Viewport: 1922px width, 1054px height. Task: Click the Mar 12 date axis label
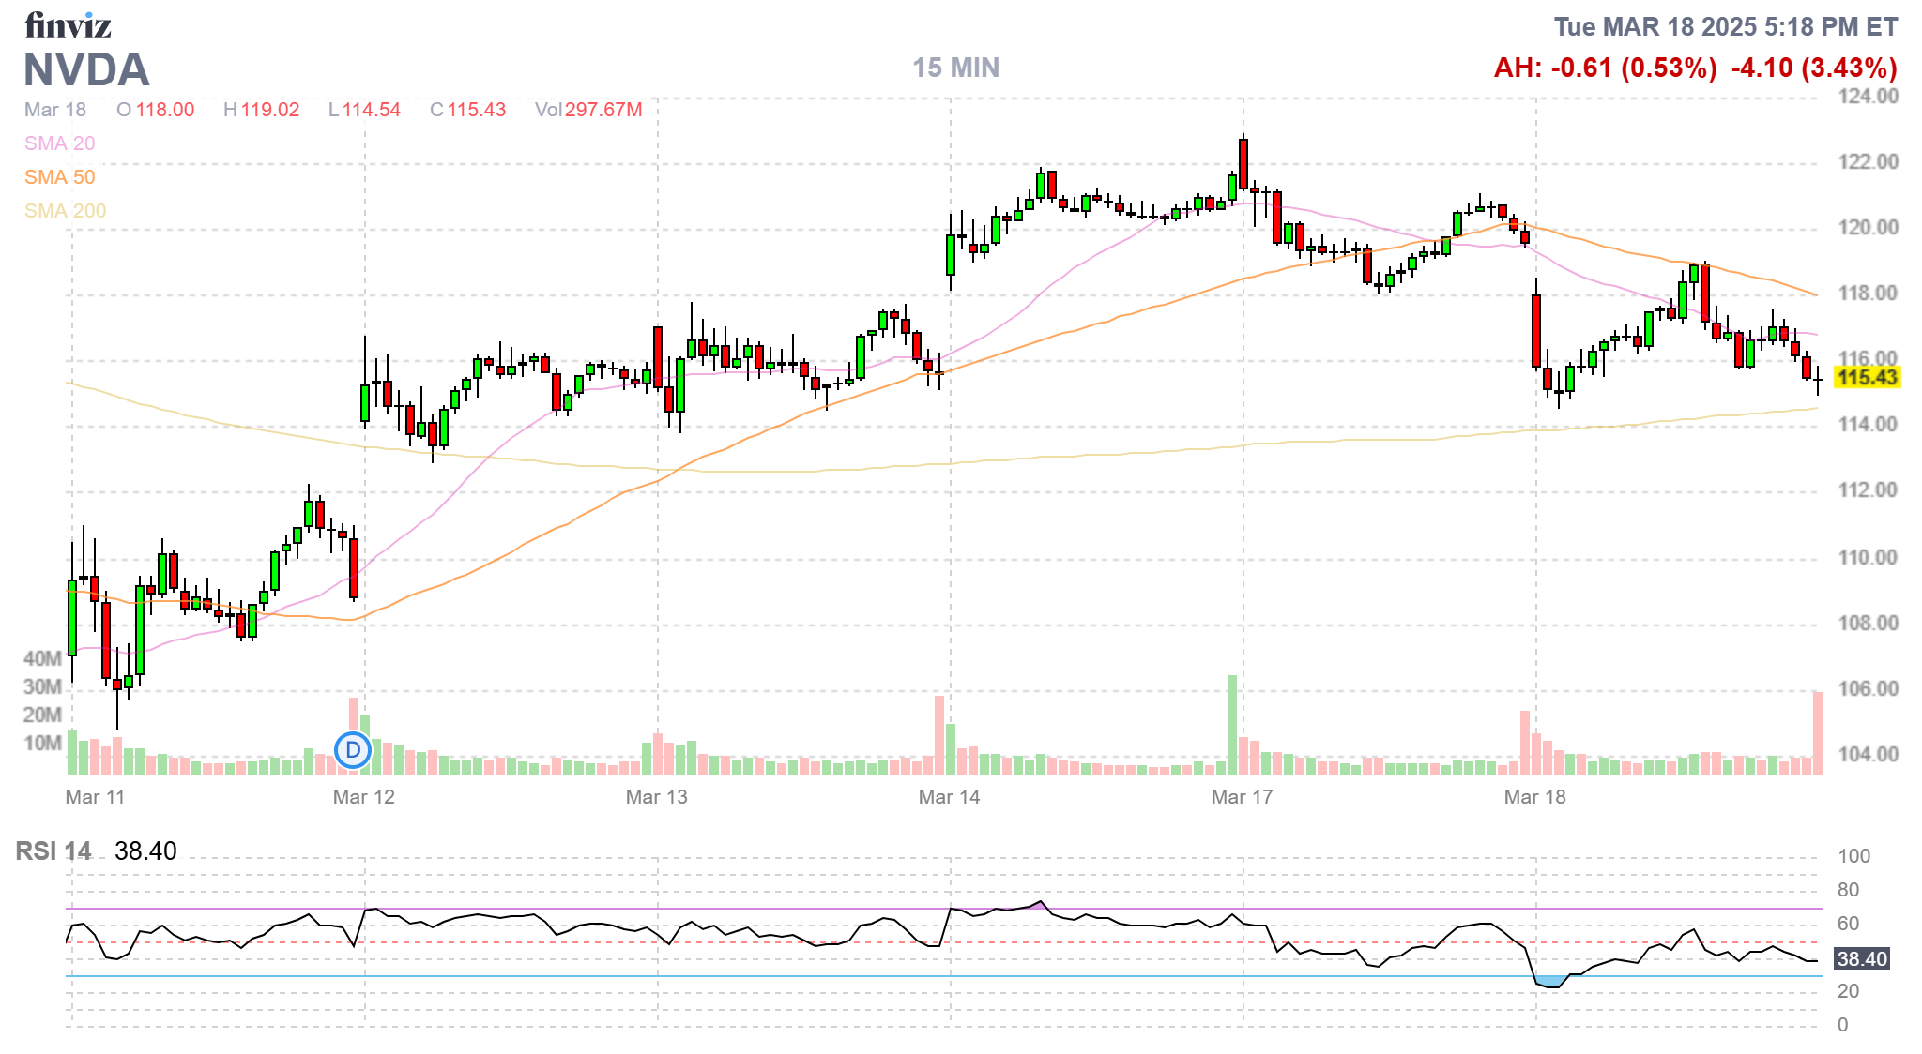(363, 797)
